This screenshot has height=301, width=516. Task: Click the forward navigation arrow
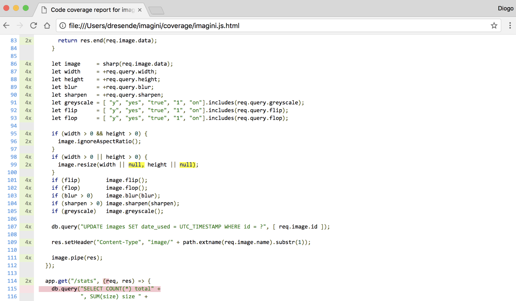click(20, 26)
